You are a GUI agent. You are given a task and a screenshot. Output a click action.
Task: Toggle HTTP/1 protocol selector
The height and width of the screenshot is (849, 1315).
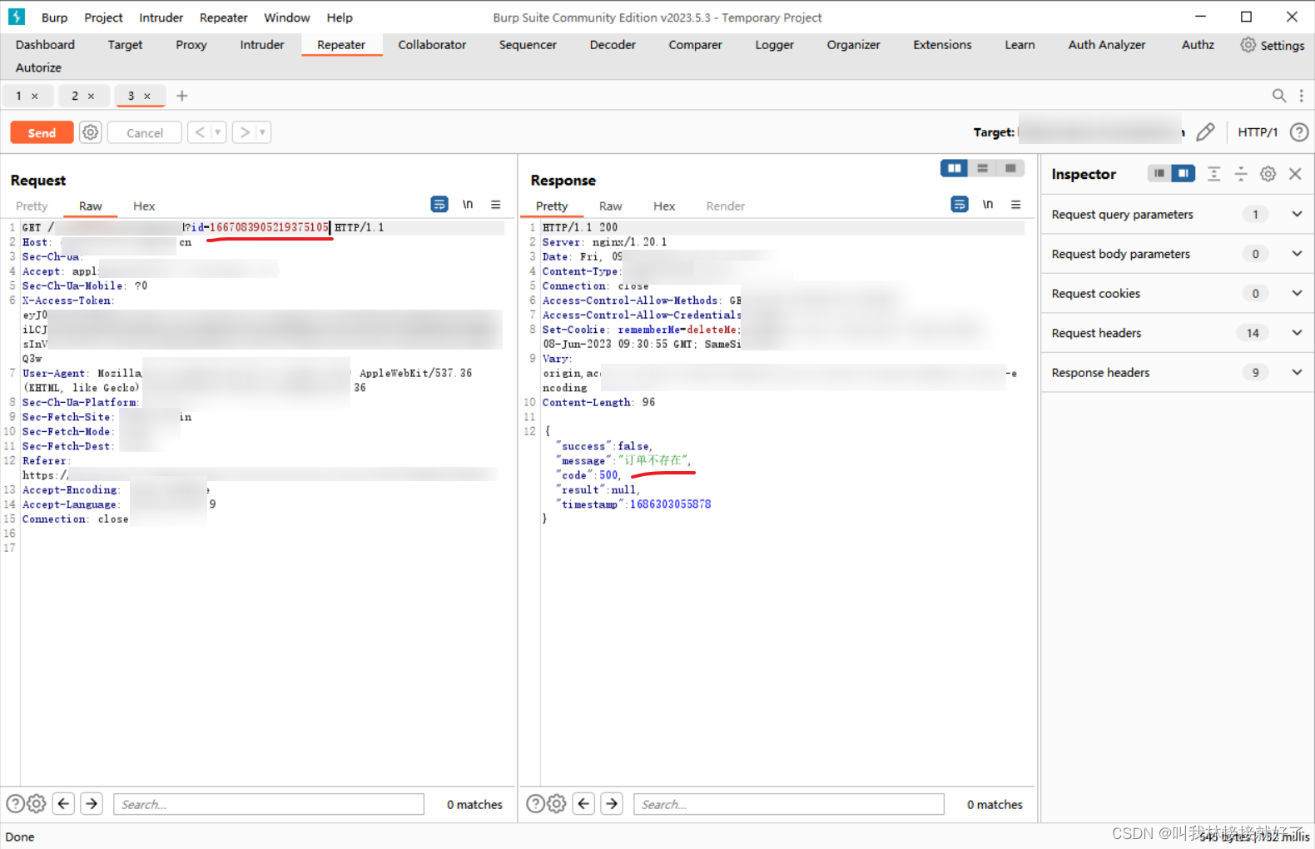click(x=1258, y=132)
